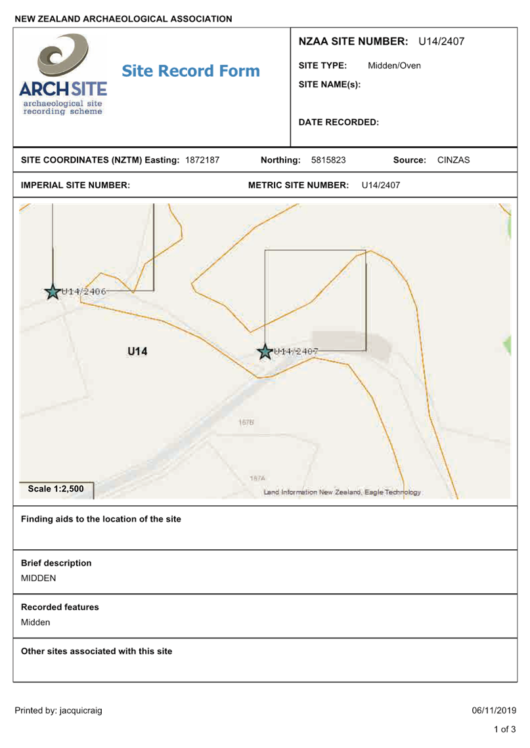Select the Easting coordinate value
This screenshot has height=748, width=530.
[x=202, y=160]
